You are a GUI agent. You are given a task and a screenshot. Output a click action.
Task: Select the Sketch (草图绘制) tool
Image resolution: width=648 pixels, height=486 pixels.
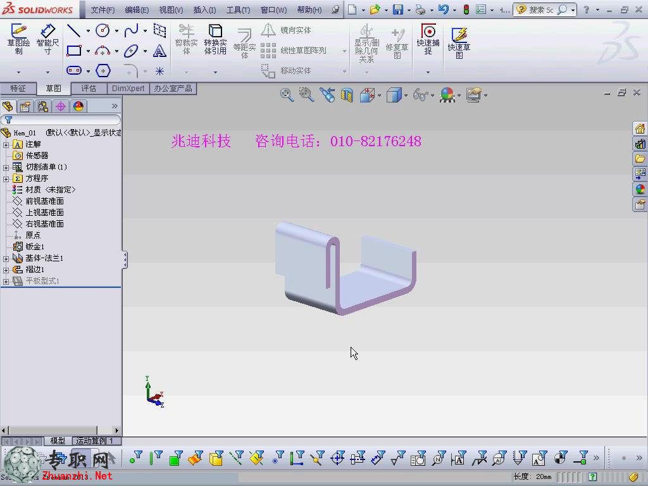pyautogui.click(x=18, y=39)
